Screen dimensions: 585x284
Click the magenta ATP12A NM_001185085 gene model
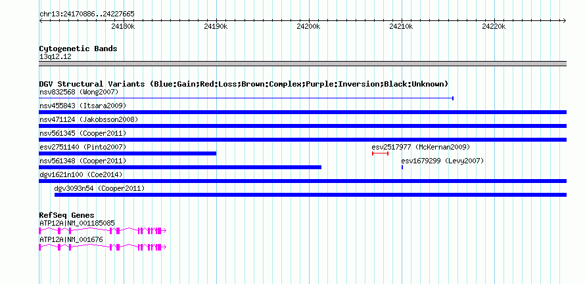coord(103,231)
